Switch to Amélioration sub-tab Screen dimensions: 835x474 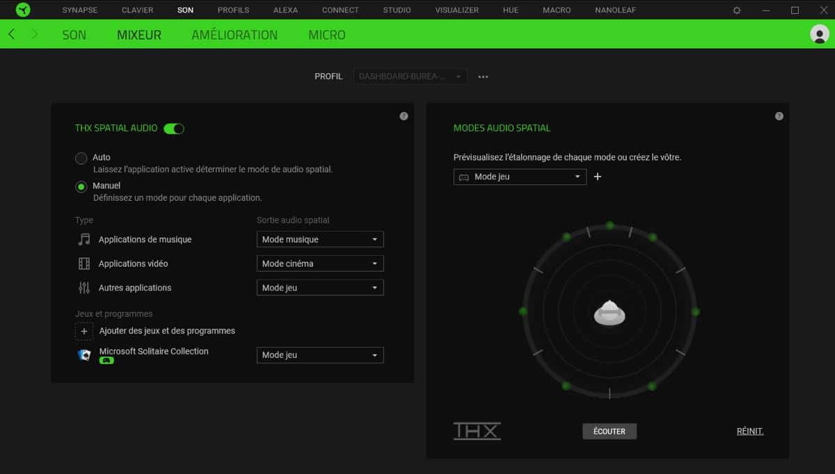pyautogui.click(x=234, y=35)
